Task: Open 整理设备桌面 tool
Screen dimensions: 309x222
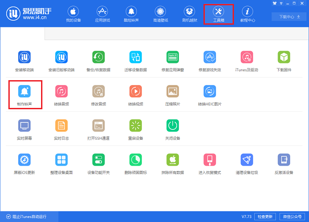Action: 61,164
